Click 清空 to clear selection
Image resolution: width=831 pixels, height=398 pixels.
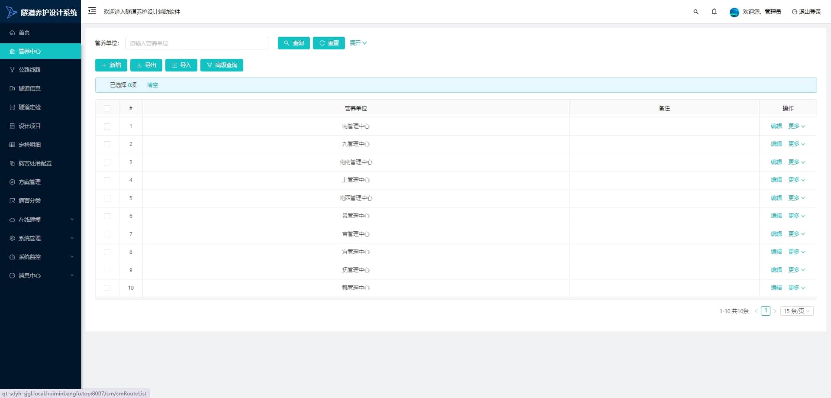click(x=153, y=85)
